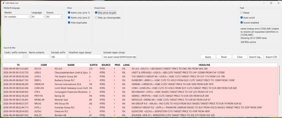Select the PRTP.PA code cell
This screenshot has width=282, height=118.
coord(44,96)
